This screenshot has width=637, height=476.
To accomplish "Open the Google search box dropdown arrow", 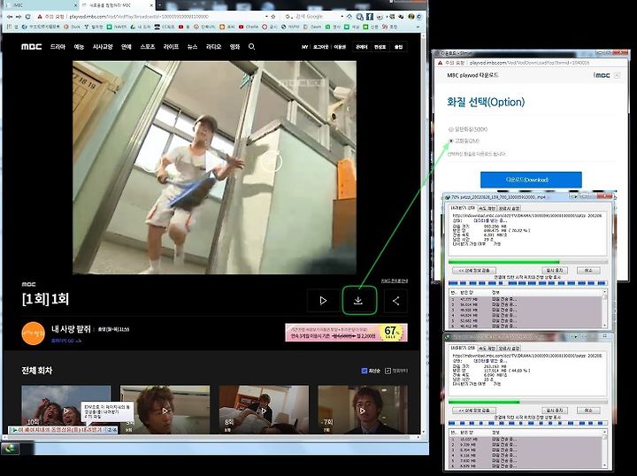I will pos(342,17).
